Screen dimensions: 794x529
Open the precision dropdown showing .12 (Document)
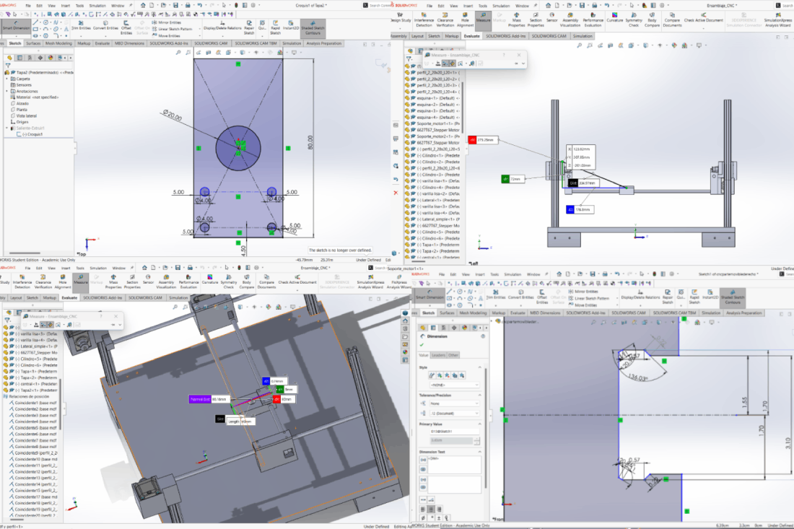coord(453,413)
